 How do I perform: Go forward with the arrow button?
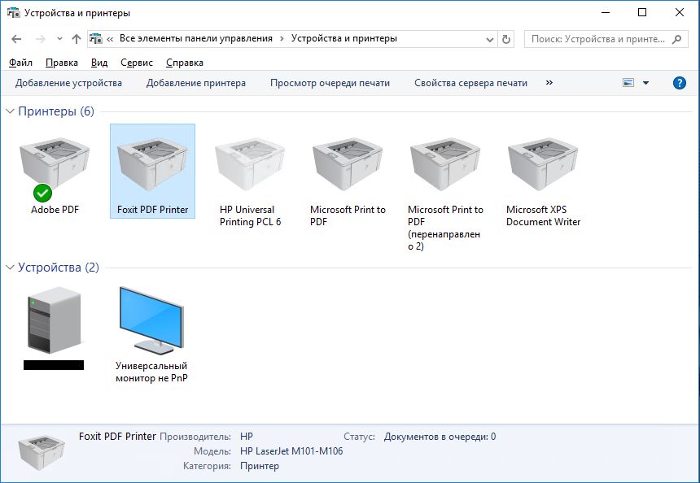pyautogui.click(x=41, y=39)
